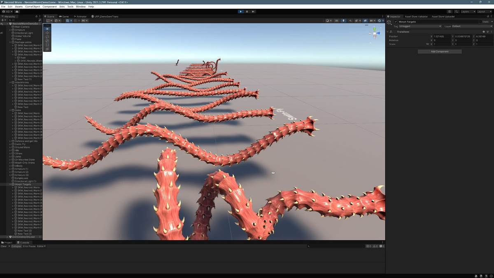Switch to the Game tab
The image size is (494, 278).
[x=64, y=16]
